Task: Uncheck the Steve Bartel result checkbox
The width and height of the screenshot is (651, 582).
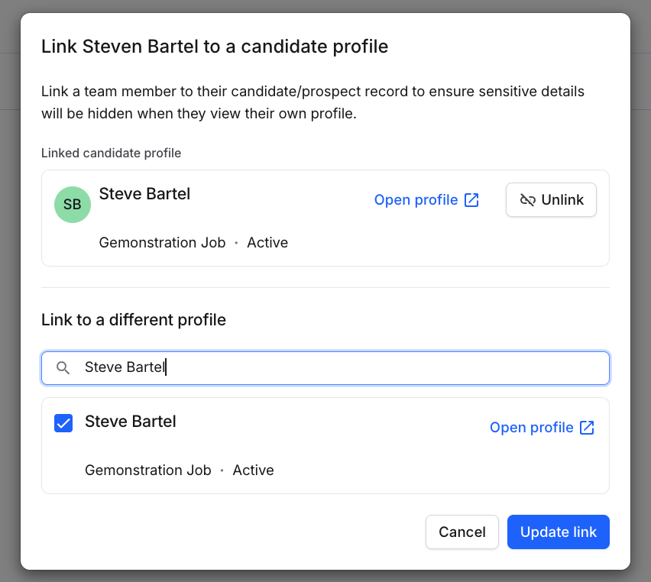Action: pyautogui.click(x=63, y=423)
